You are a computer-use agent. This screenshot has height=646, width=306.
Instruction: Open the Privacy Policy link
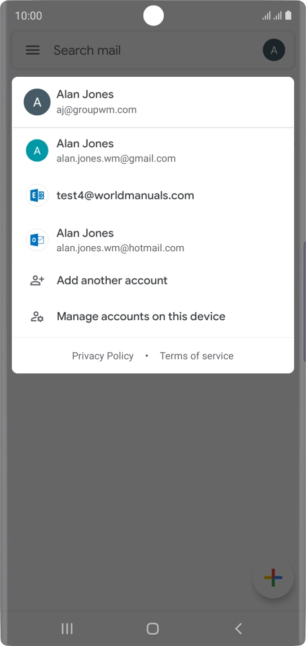click(x=103, y=356)
